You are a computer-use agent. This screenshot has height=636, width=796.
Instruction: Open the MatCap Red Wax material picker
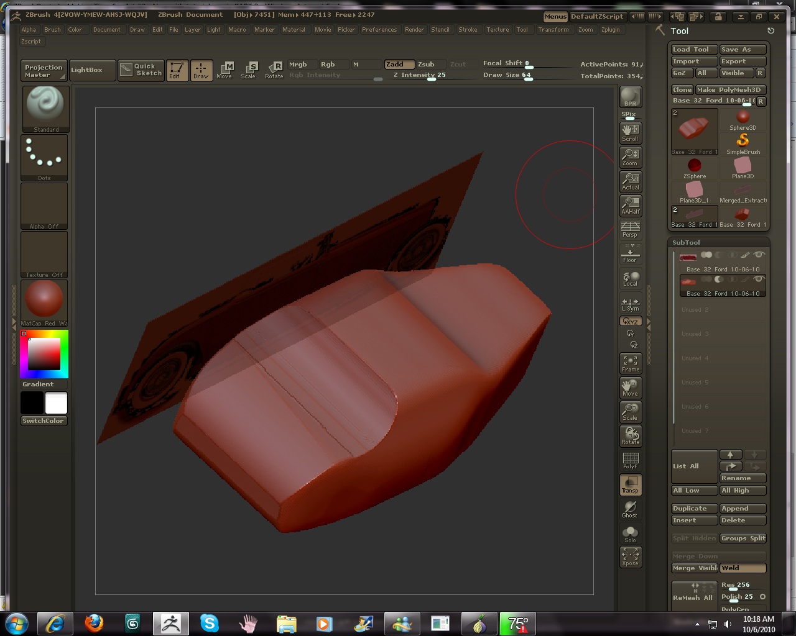tap(45, 302)
